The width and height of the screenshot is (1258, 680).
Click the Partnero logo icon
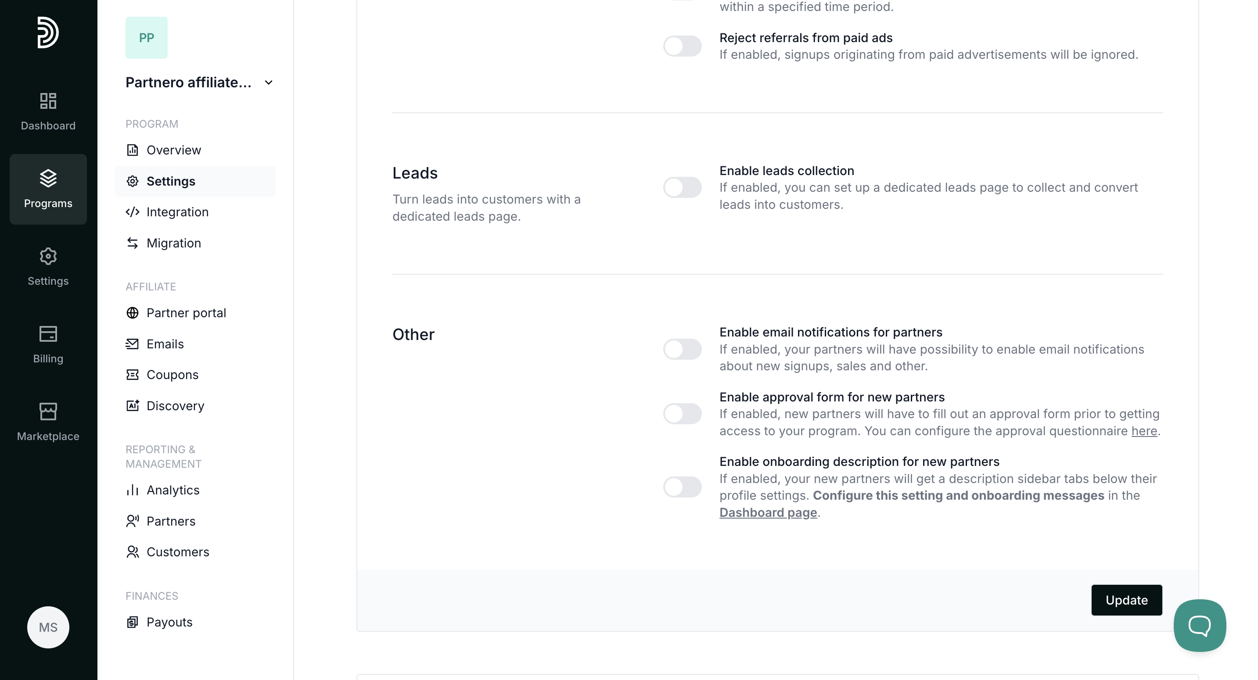tap(48, 33)
